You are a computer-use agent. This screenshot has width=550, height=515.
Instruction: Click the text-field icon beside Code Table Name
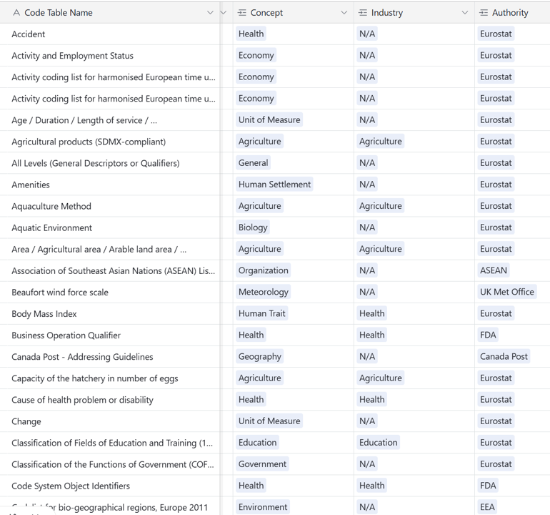pos(16,13)
